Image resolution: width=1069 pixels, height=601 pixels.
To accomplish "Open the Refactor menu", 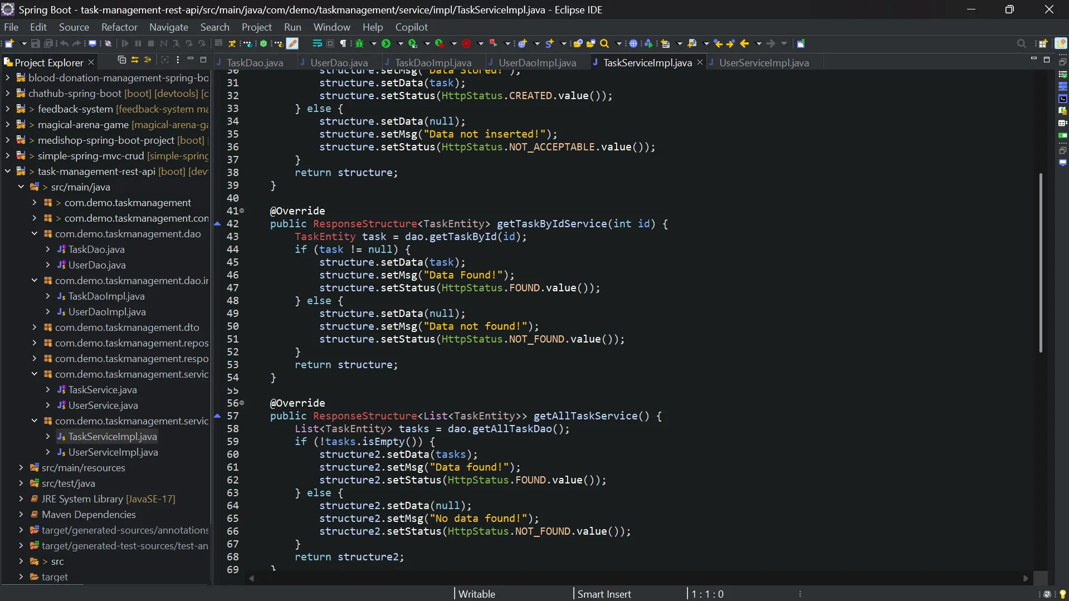I will click(x=119, y=27).
